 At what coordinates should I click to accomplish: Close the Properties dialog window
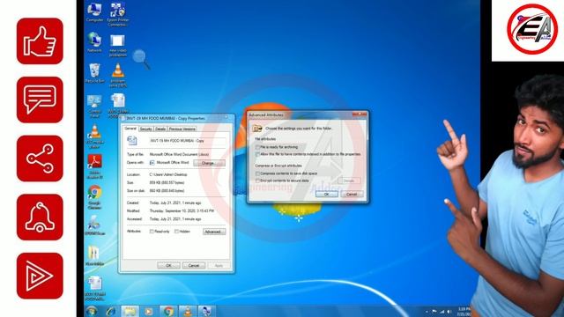pos(226,117)
